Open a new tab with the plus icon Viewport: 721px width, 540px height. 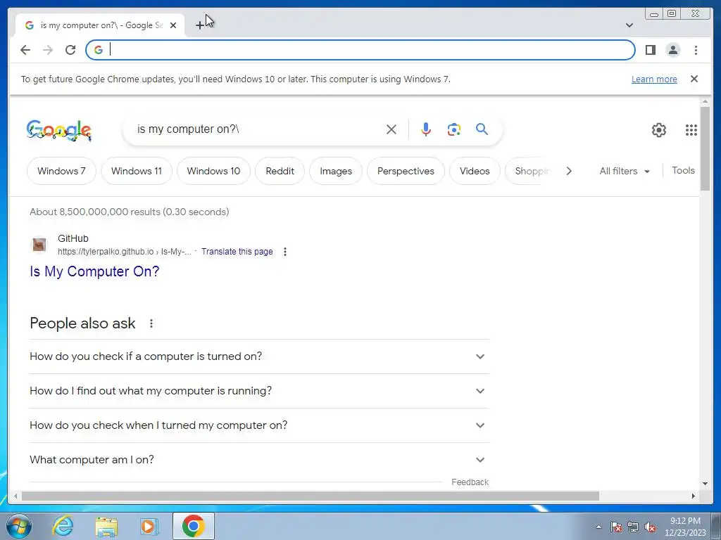point(199,25)
